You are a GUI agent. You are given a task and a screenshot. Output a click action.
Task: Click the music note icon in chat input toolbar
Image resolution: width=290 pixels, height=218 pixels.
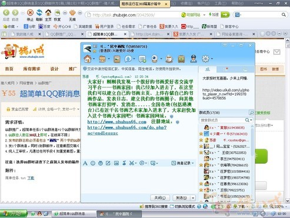point(124,163)
